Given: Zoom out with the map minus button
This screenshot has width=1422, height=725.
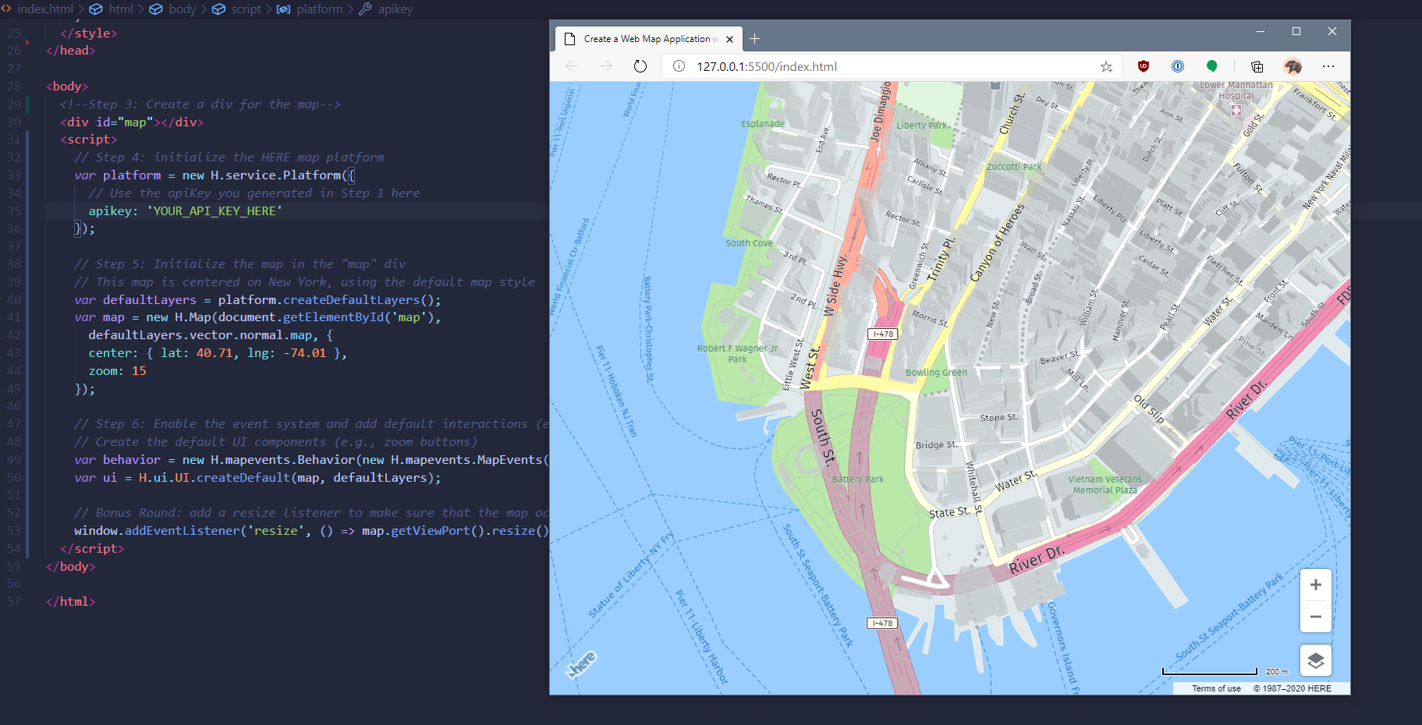Looking at the screenshot, I should [x=1316, y=616].
